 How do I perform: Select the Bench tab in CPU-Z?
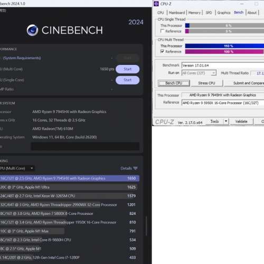click(x=239, y=13)
